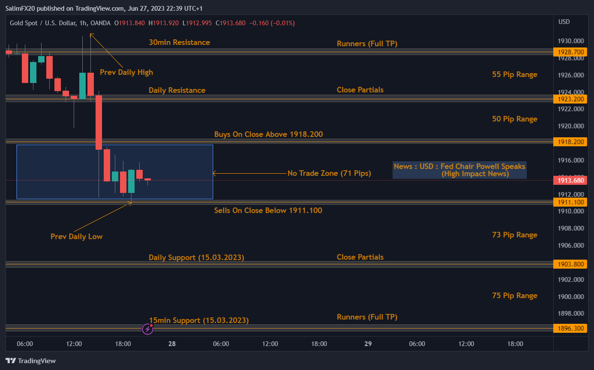Click the red 1913.680 current price label
The image size is (594, 370).
pyautogui.click(x=570, y=180)
